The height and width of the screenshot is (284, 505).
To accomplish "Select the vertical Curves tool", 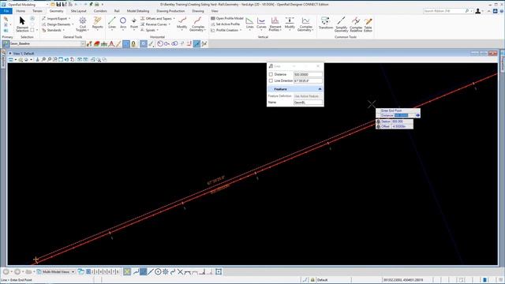I will (261, 23).
